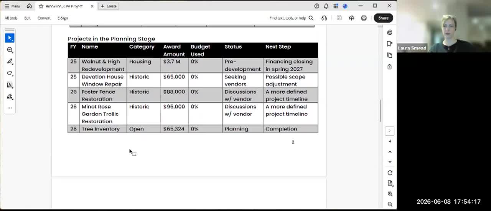Upload document with cloud arrow icon
The width and height of the screenshot is (491, 211).
pyautogui.click(x=351, y=18)
